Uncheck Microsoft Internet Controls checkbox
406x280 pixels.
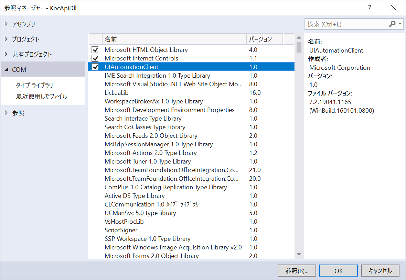(95, 58)
